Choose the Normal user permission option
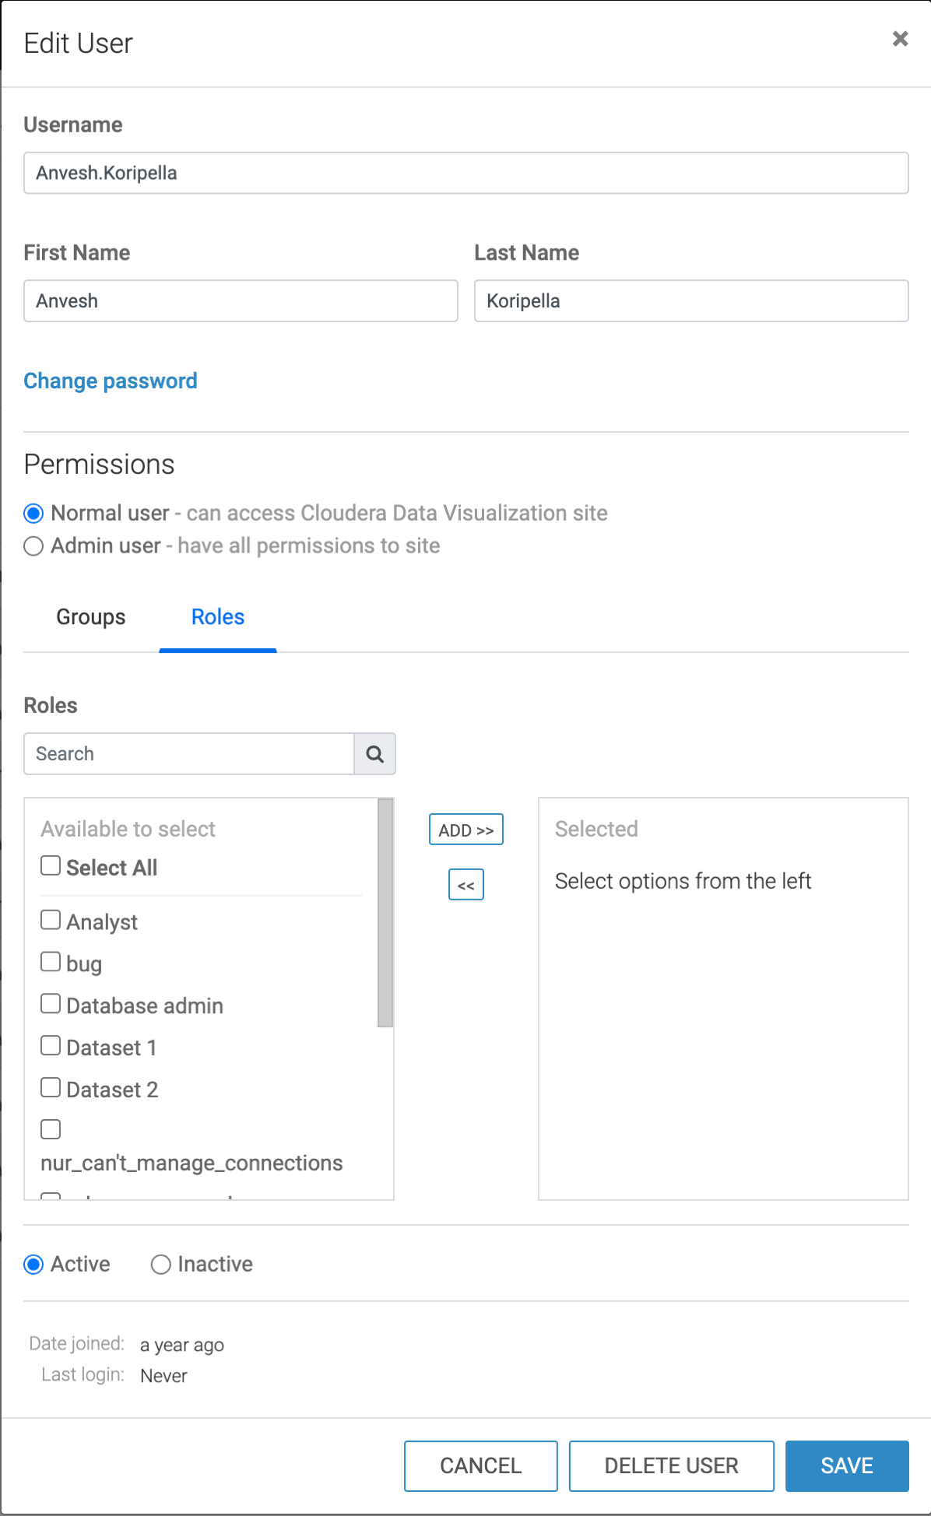The width and height of the screenshot is (931, 1516). [x=33, y=514]
